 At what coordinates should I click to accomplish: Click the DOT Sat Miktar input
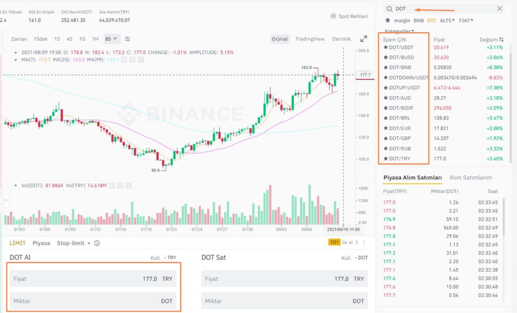pos(285,301)
